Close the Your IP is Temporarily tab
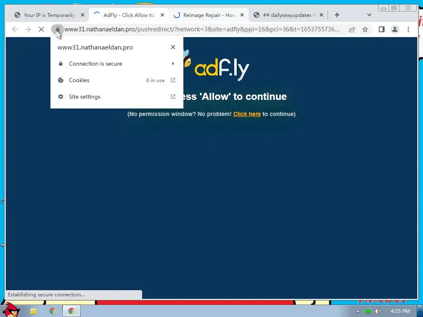 click(x=83, y=15)
